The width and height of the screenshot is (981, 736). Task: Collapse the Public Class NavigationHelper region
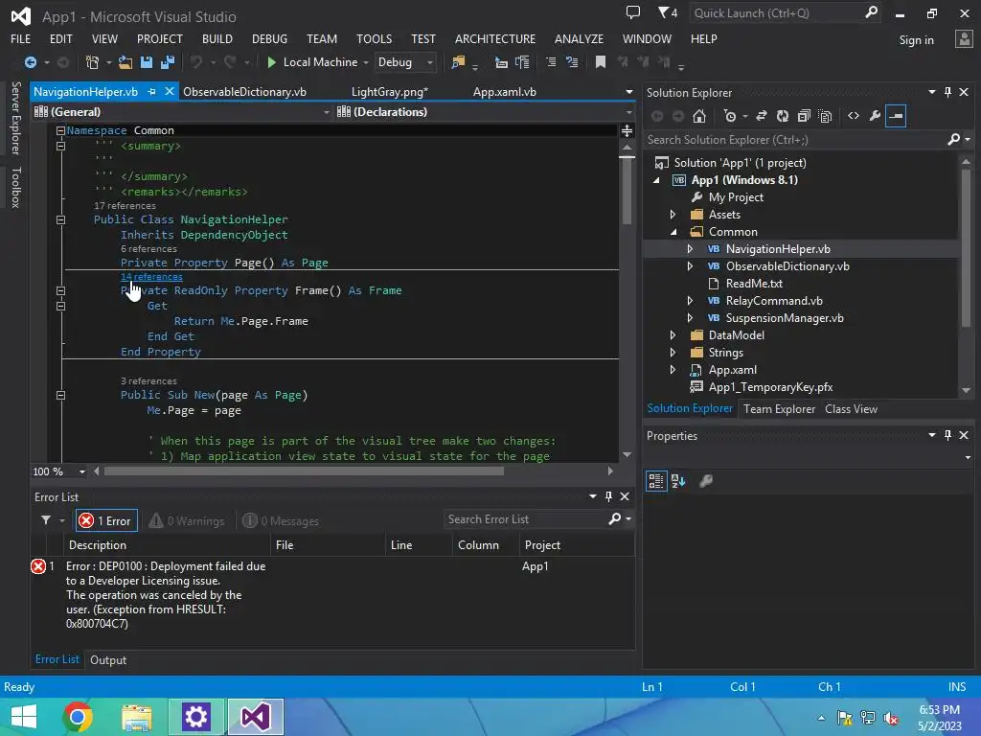pyautogui.click(x=60, y=219)
